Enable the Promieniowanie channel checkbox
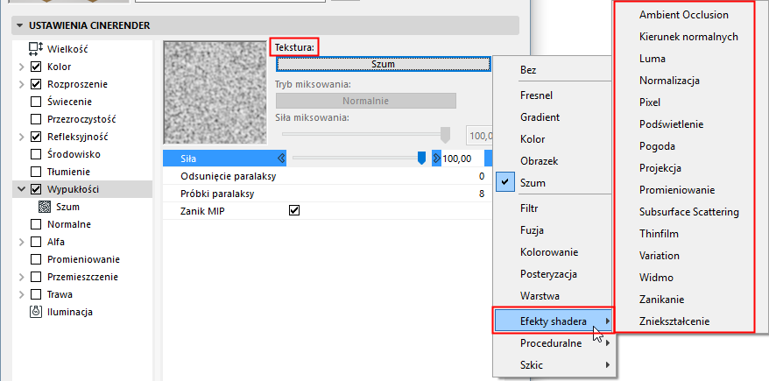 point(36,259)
